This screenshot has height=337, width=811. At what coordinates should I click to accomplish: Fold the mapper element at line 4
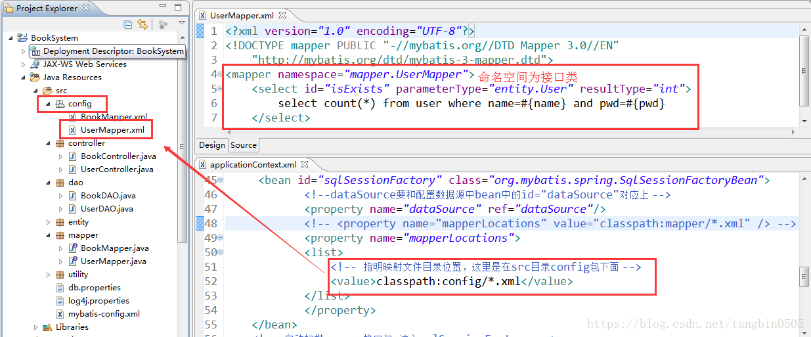[x=220, y=74]
